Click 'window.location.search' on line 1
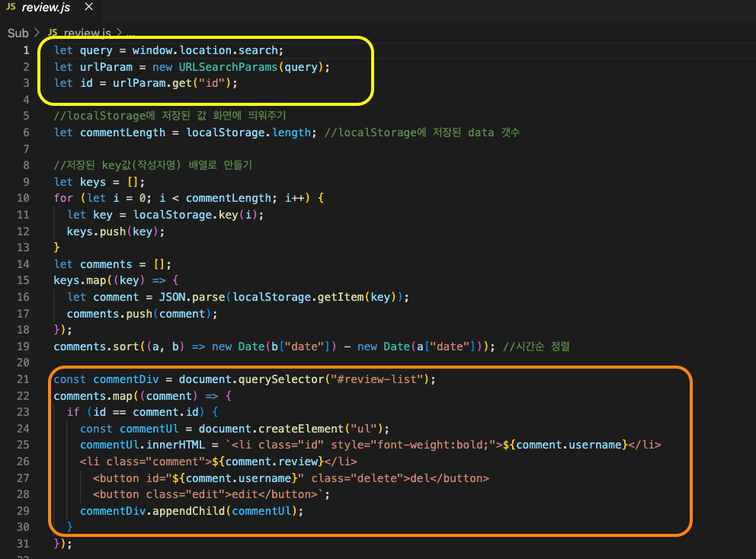Screen dimensions: 756x559 tap(205, 50)
